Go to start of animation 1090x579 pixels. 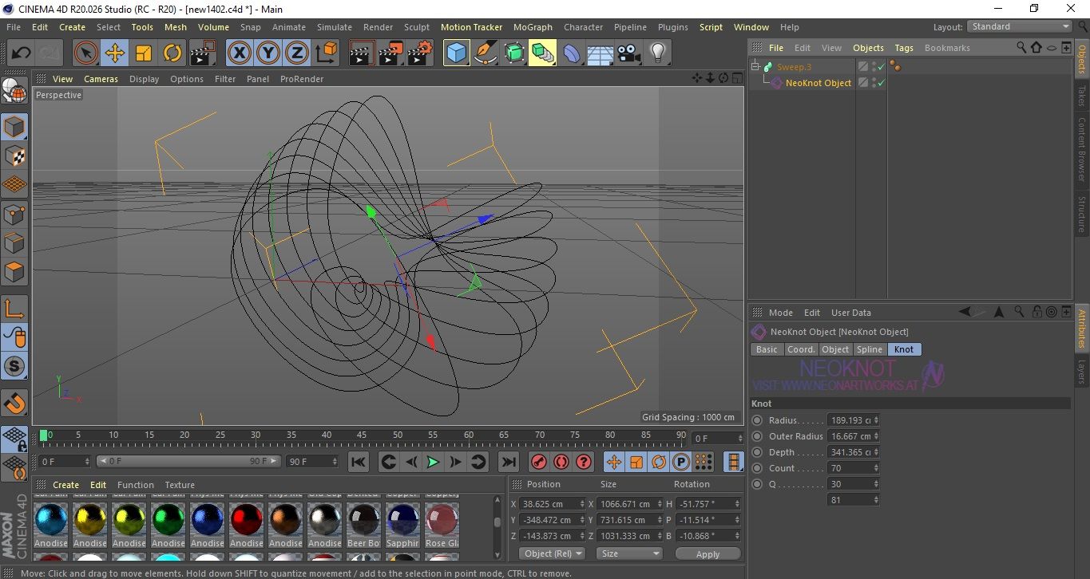[x=359, y=462]
